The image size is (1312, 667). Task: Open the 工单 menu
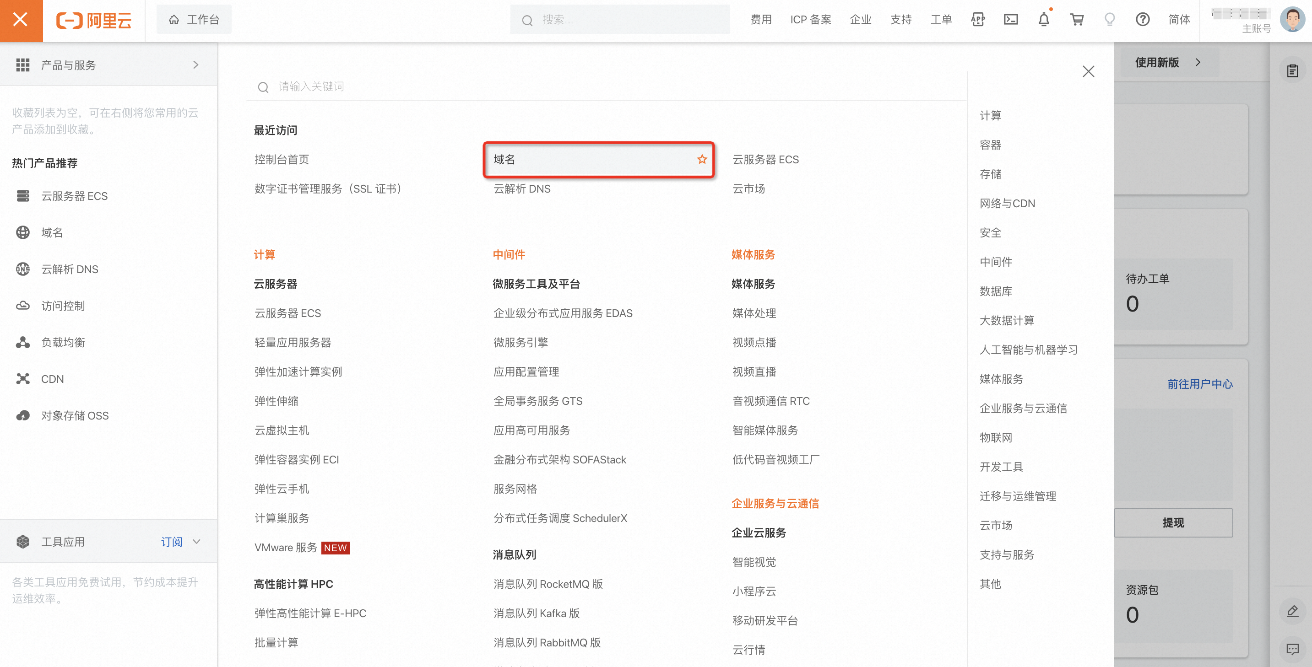tap(941, 20)
